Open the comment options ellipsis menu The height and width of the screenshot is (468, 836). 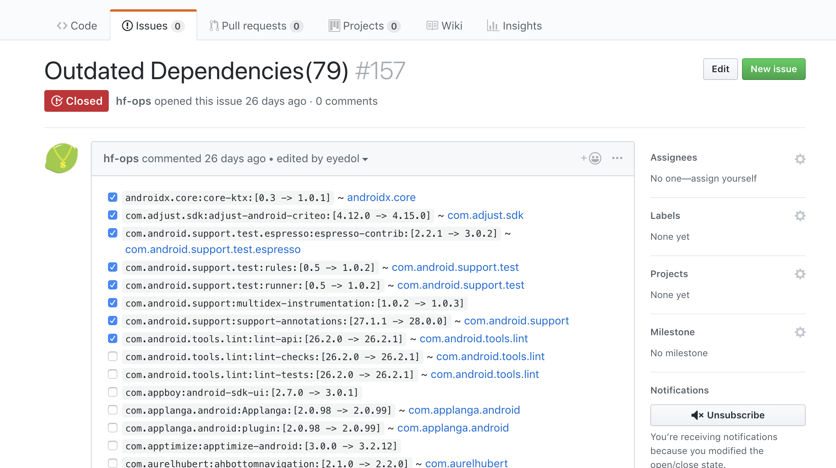point(617,158)
